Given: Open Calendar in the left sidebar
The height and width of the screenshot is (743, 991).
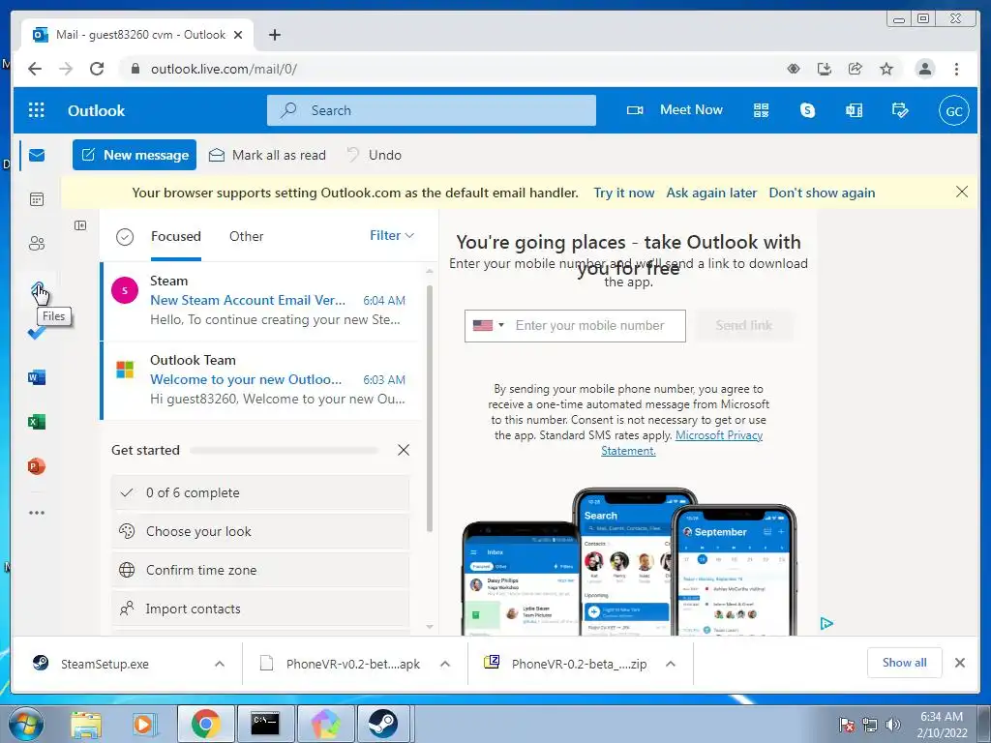Looking at the screenshot, I should pyautogui.click(x=37, y=199).
